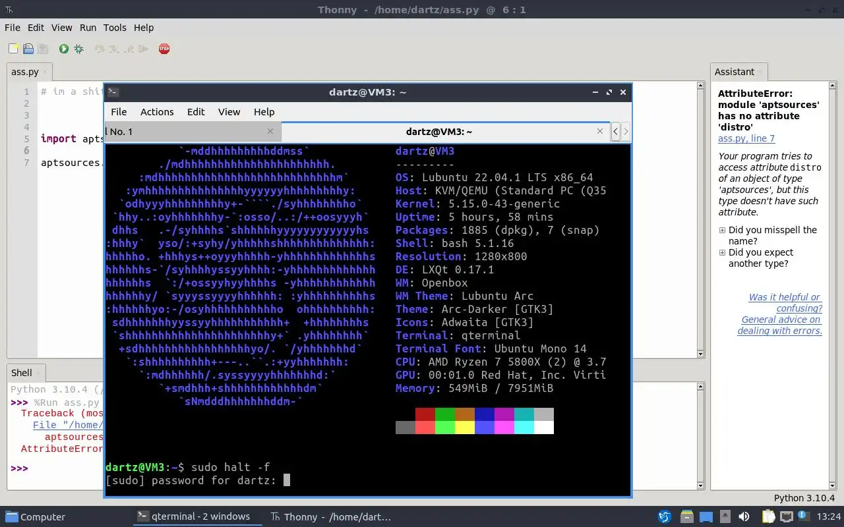Open the volume control in system tray
The width and height of the screenshot is (844, 527).
coord(744,516)
